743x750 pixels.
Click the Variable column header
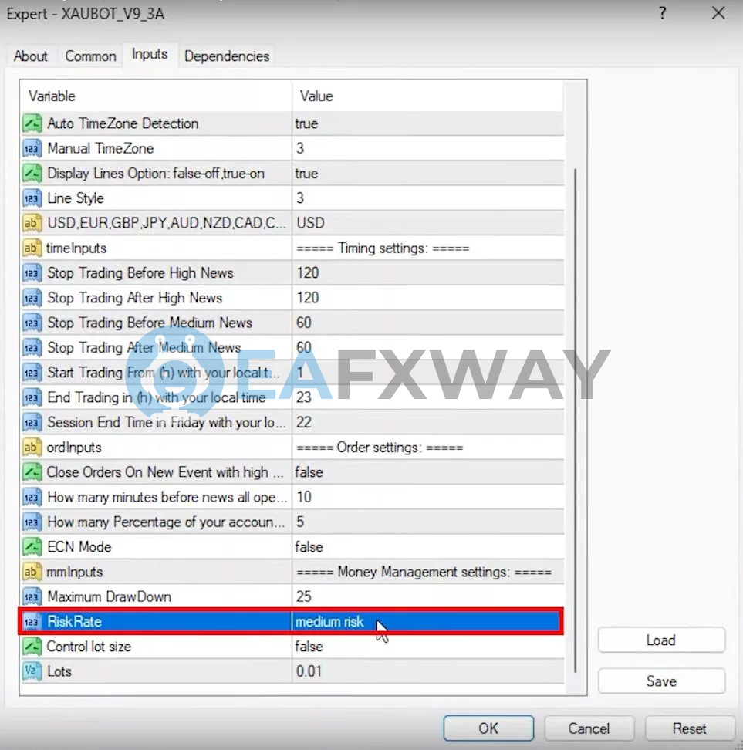pyautogui.click(x=156, y=96)
